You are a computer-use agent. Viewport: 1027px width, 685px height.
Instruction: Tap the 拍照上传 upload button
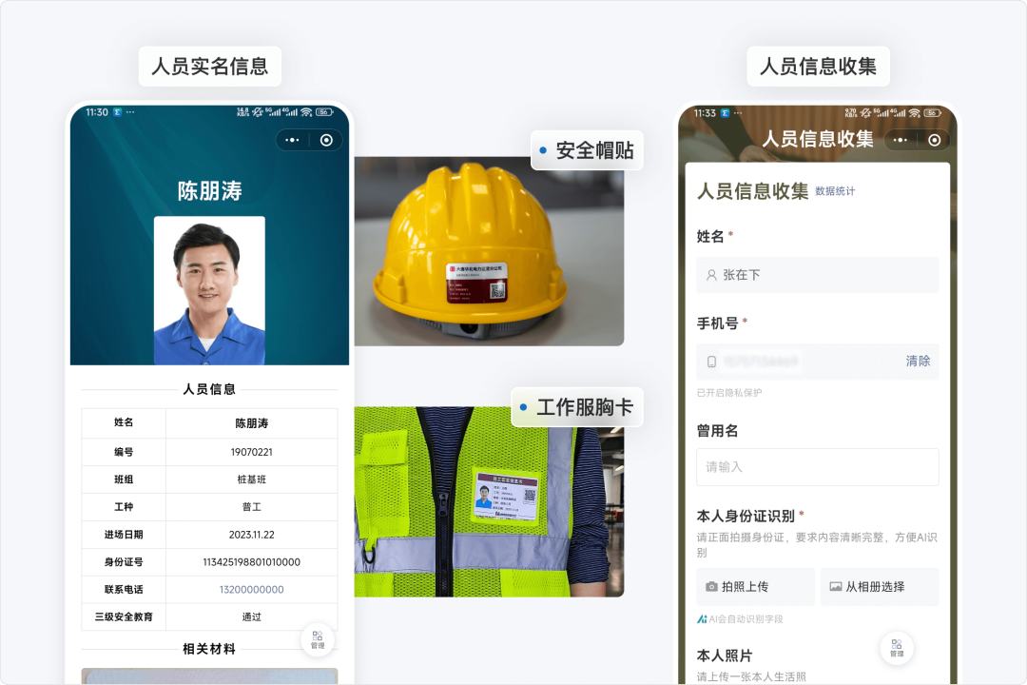[x=756, y=587]
